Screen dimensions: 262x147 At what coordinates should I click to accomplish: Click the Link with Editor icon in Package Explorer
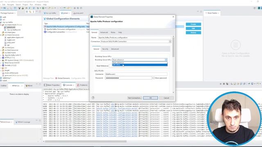point(30,12)
